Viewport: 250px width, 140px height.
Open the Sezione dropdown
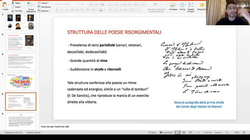pos(44,11)
